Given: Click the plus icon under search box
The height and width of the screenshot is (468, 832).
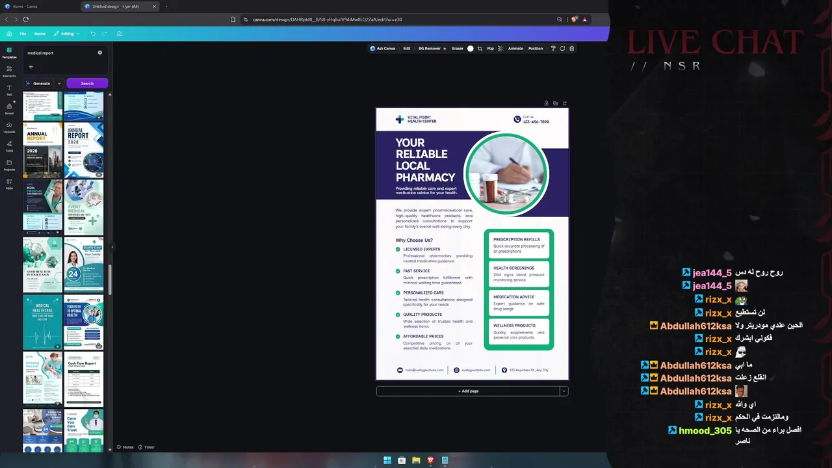Looking at the screenshot, I should tap(31, 67).
